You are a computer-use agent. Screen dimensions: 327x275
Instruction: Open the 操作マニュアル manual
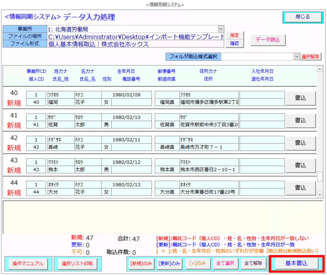[x=28, y=264]
